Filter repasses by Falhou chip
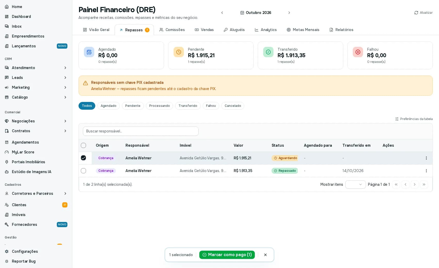Screen dimensions: 439x268 coord(211,106)
